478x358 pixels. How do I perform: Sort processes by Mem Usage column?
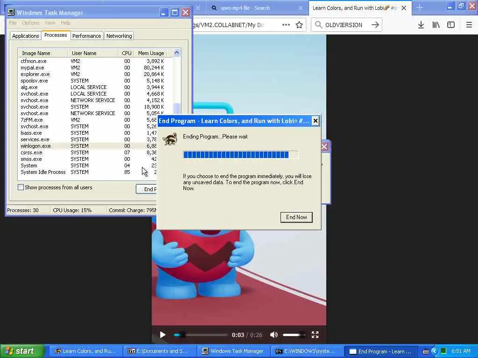(x=151, y=53)
